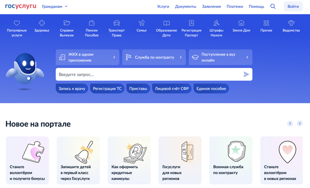Open chevron on ЖКХ в одном приложении banner

pos(114,57)
